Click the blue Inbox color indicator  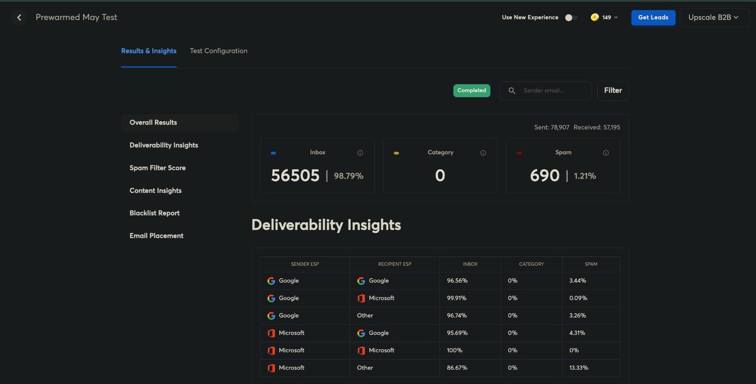[273, 153]
